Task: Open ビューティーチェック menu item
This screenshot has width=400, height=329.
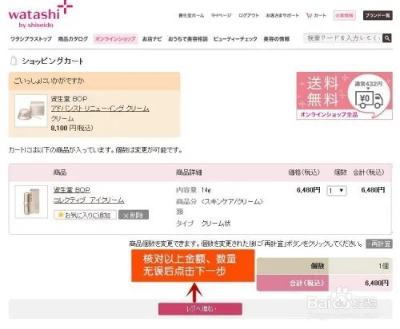Action: pos(235,39)
